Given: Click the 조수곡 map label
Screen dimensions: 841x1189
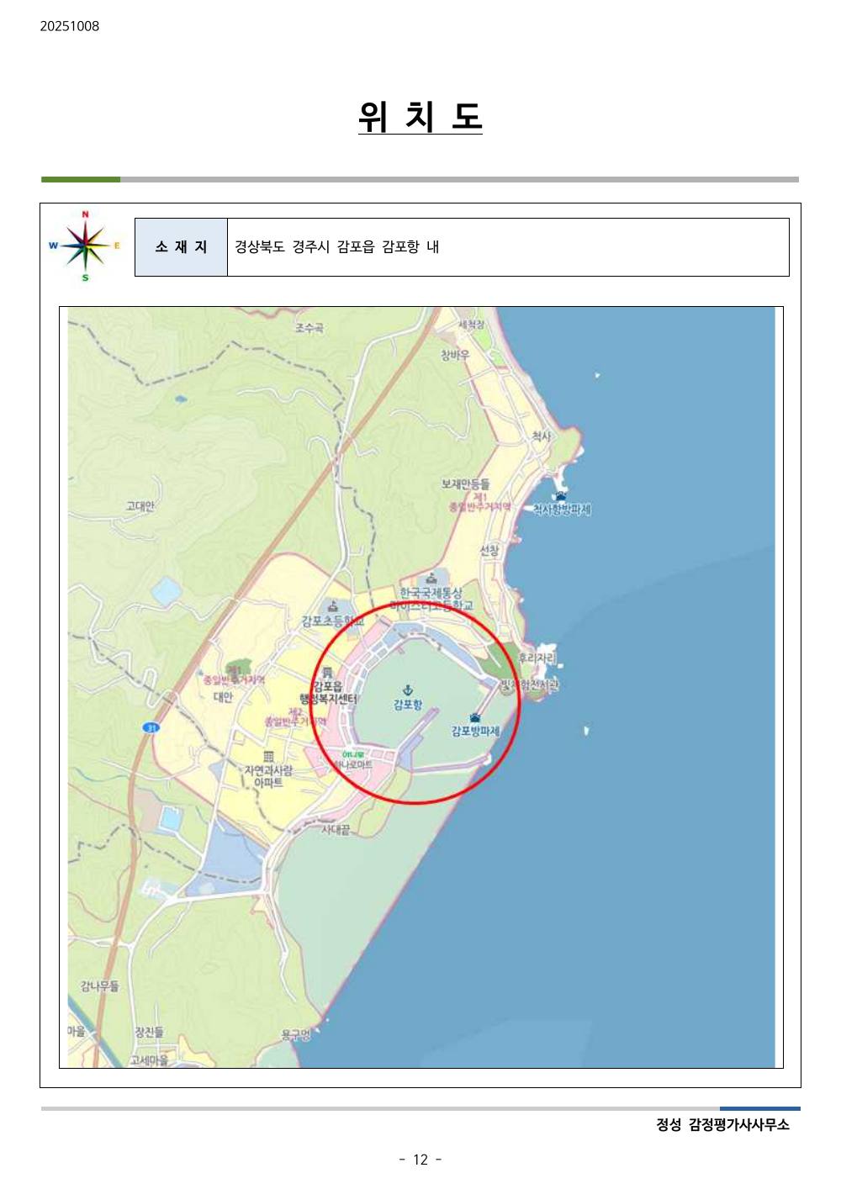Looking at the screenshot, I should coord(309,328).
